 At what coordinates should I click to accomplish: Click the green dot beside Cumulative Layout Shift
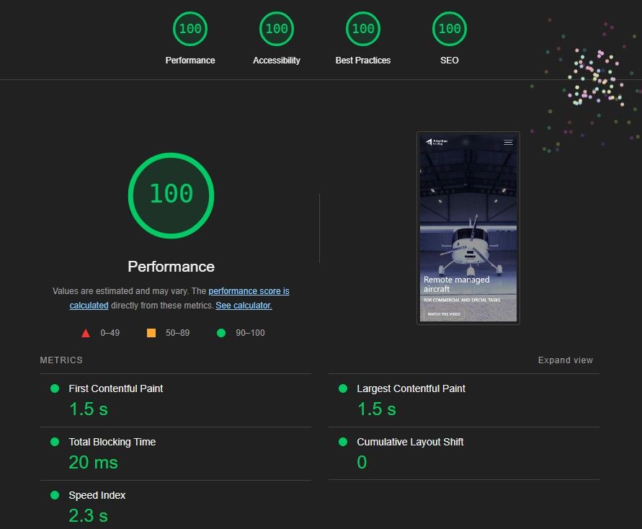point(343,442)
